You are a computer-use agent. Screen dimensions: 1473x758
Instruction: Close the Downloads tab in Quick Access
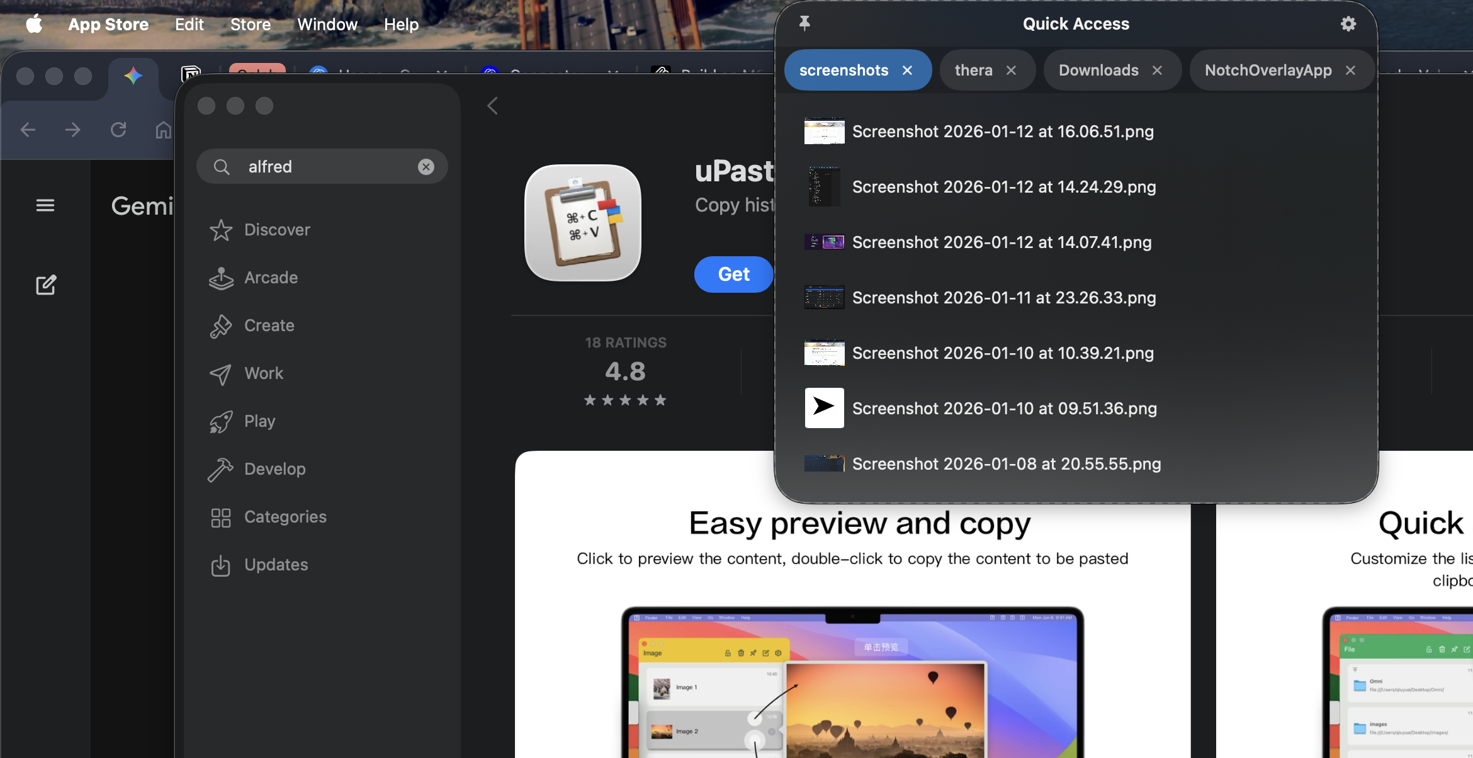point(1157,71)
